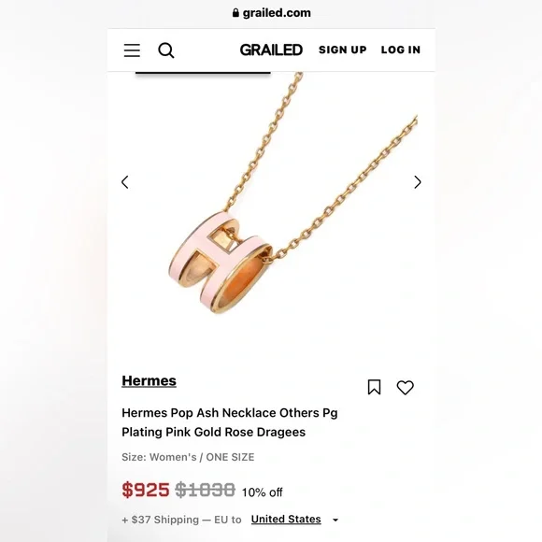The height and width of the screenshot is (542, 542).
Task: Show next product photo
Action: (417, 182)
